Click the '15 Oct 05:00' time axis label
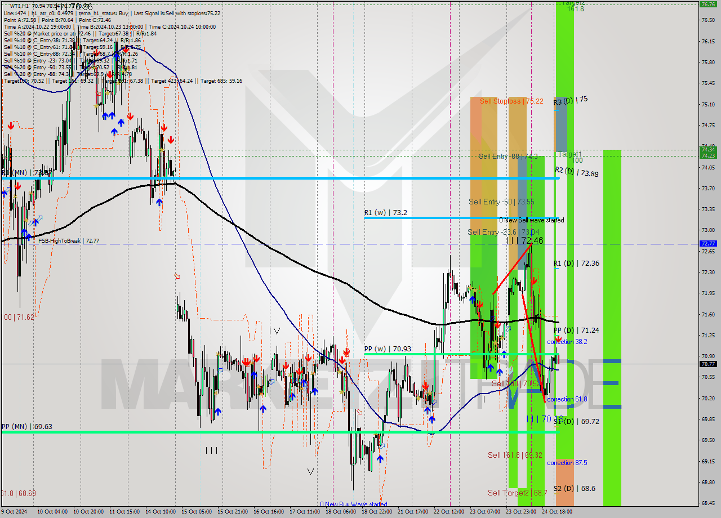The image size is (721, 518). tap(195, 512)
